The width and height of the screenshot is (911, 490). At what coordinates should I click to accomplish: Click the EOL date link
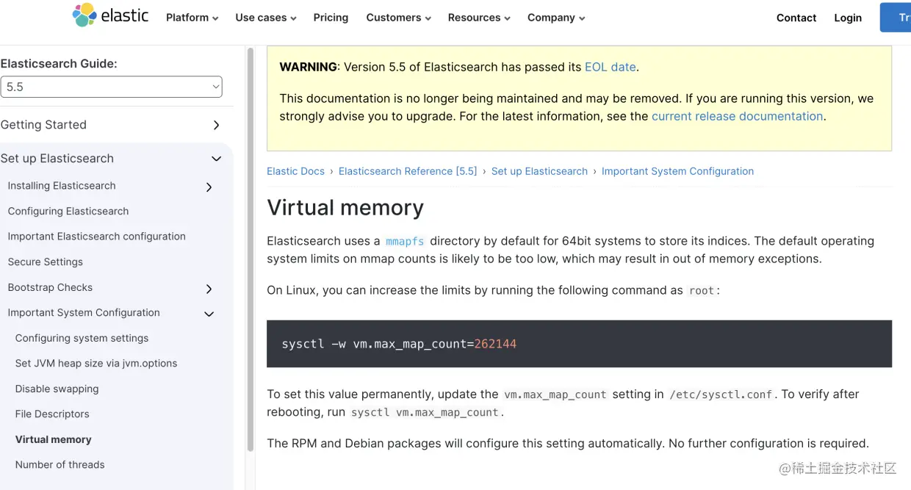point(610,67)
